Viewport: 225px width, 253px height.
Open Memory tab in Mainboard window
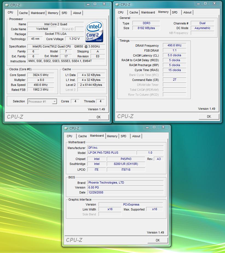(x=112, y=136)
